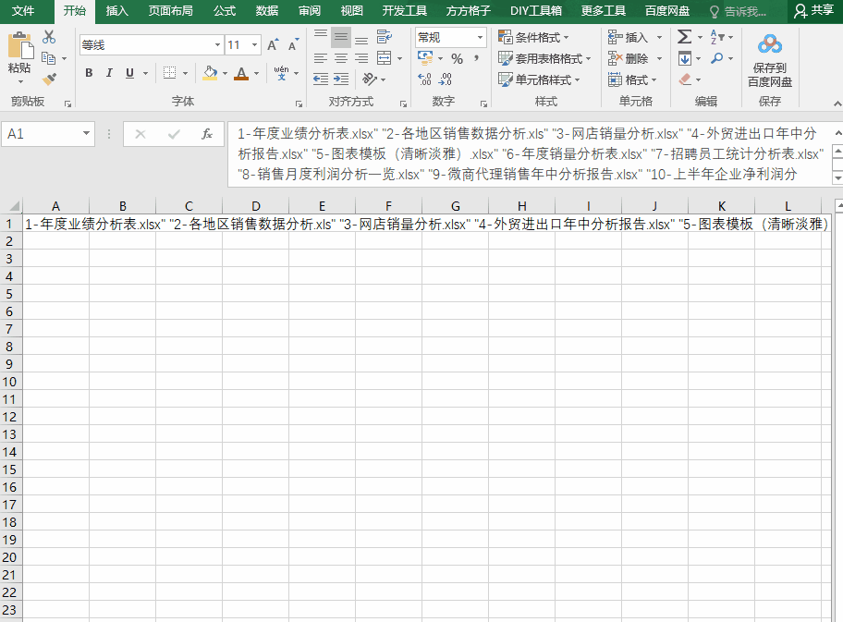Click the 删除 delete cells button

click(629, 58)
